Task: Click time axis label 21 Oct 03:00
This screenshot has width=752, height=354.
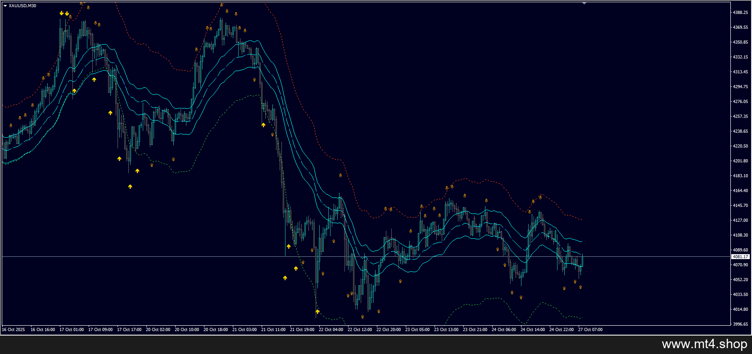Action: point(245,330)
